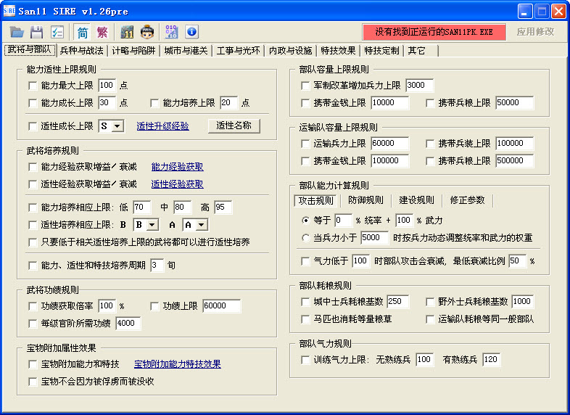
Task: Save settings with the floppy disk icon
Action: pos(36,32)
